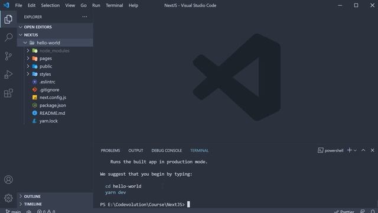The height and width of the screenshot is (213, 378).
Task: Click the terminal prompt input line
Action: 145,204
